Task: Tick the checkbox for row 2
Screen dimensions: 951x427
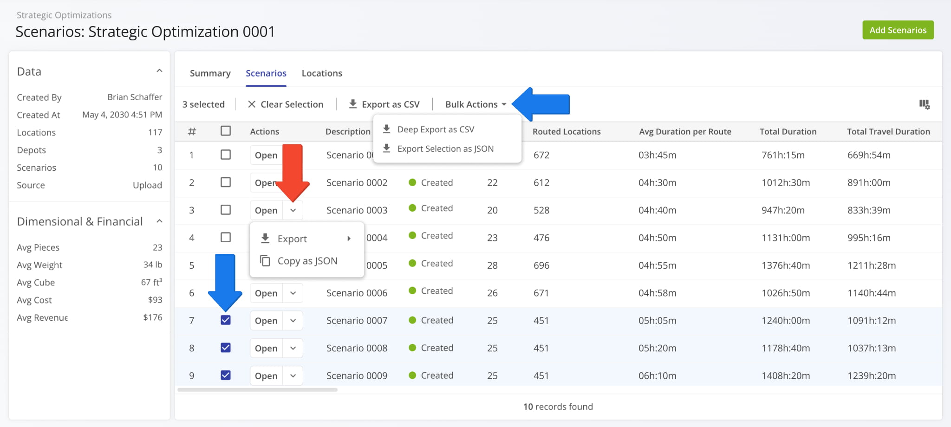Action: [226, 182]
